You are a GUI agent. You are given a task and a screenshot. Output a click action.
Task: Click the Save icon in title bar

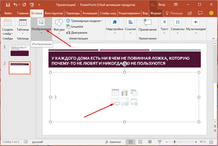tap(8, 5)
